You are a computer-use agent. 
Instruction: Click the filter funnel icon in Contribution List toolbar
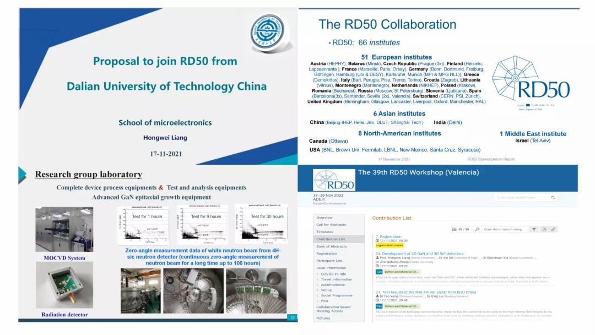(534, 229)
